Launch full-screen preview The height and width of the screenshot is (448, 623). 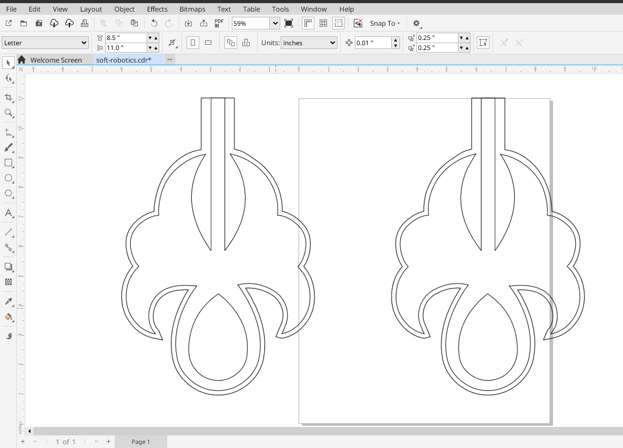click(x=289, y=24)
